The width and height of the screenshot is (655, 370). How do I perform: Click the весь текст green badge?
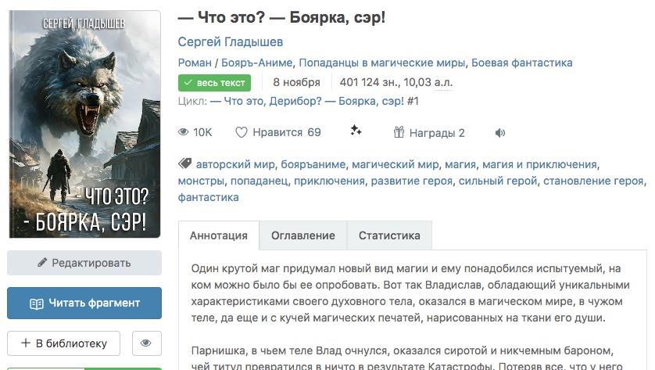(x=214, y=82)
